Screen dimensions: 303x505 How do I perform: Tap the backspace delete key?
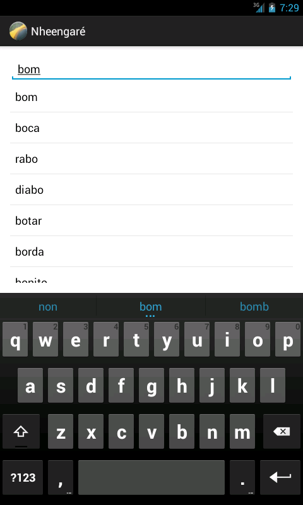point(282,432)
